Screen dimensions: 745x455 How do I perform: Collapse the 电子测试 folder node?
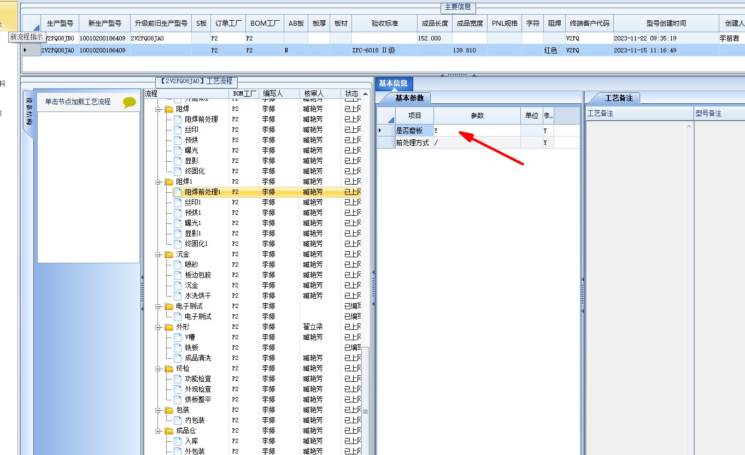[x=159, y=306]
